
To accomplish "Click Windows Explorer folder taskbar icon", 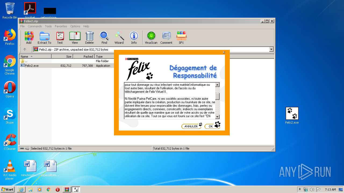I will point(30,190).
